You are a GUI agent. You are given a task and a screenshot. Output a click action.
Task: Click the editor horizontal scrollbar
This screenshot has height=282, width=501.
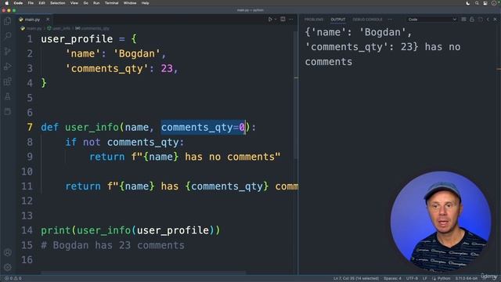pyautogui.click(x=143, y=273)
